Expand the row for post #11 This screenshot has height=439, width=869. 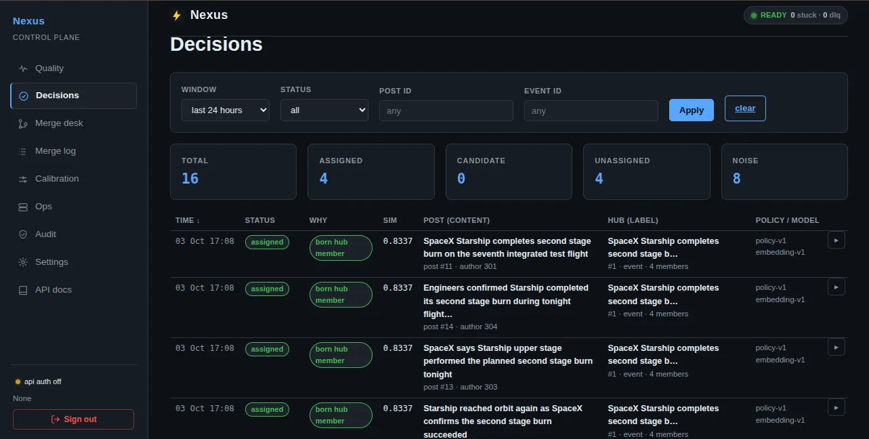[836, 240]
